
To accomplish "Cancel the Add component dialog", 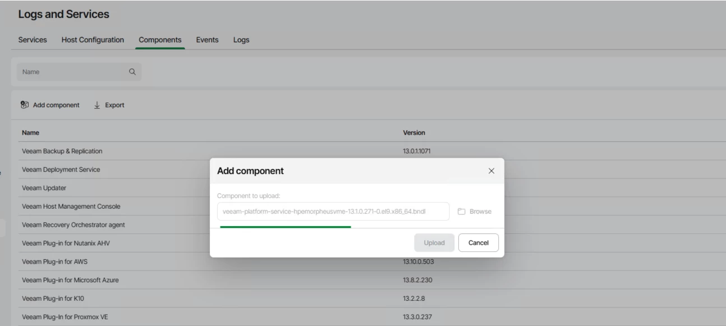I will coord(479,242).
